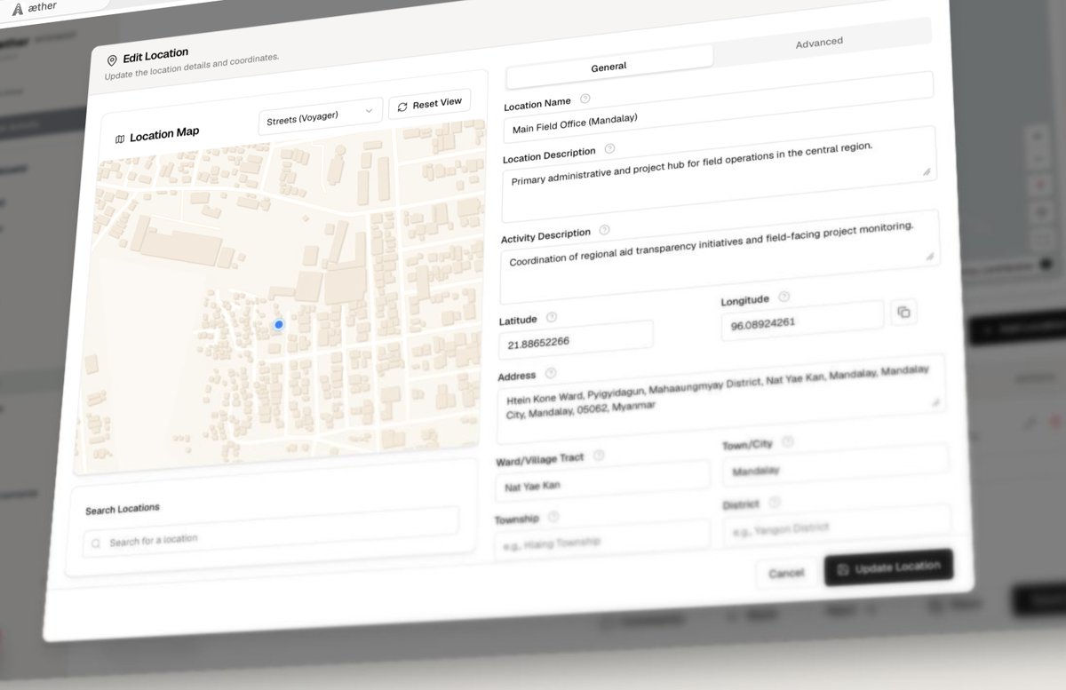Click the help icon next to Ward/Village Tract
This screenshot has height=690, width=1066.
tap(598, 456)
